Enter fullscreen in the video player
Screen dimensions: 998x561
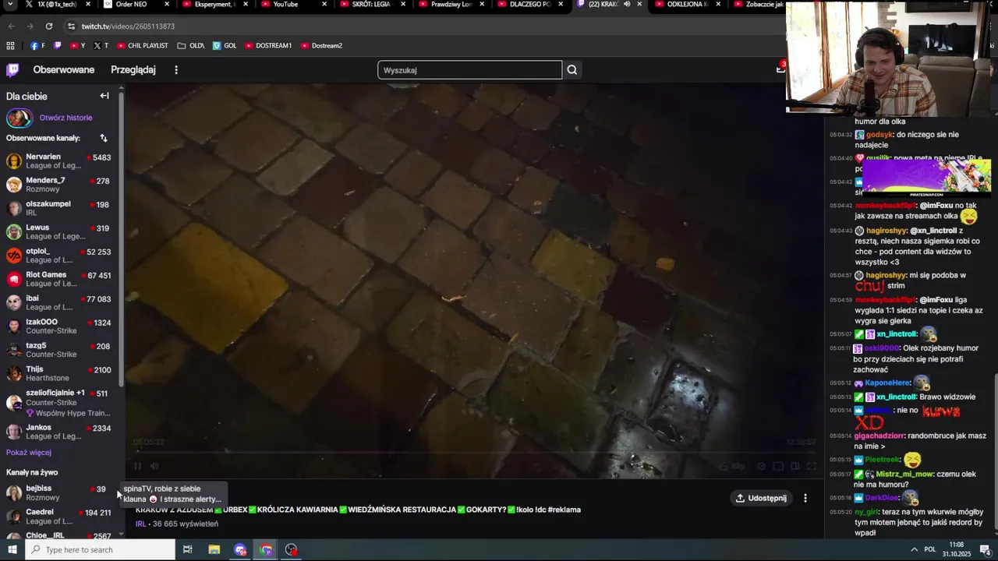pyautogui.click(x=812, y=466)
